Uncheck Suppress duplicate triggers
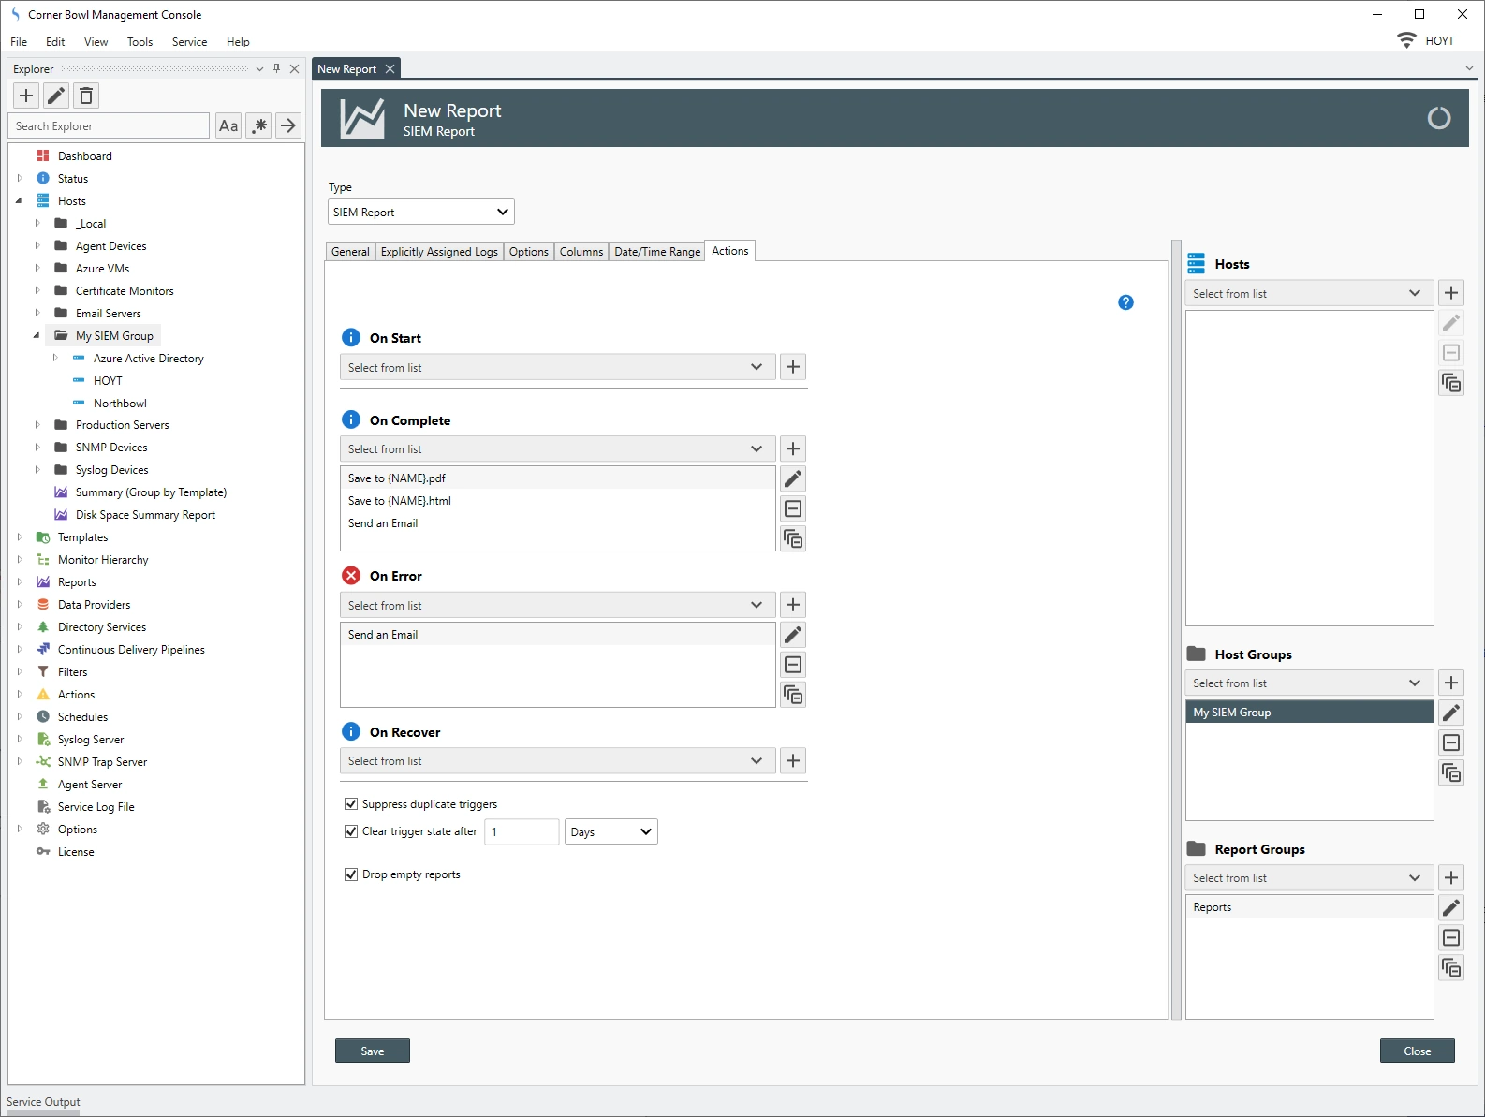Image resolution: width=1485 pixels, height=1117 pixels. [x=351, y=804]
